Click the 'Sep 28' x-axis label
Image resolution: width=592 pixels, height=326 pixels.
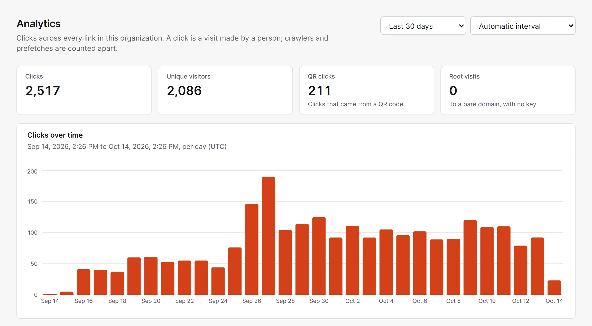pyautogui.click(x=285, y=301)
